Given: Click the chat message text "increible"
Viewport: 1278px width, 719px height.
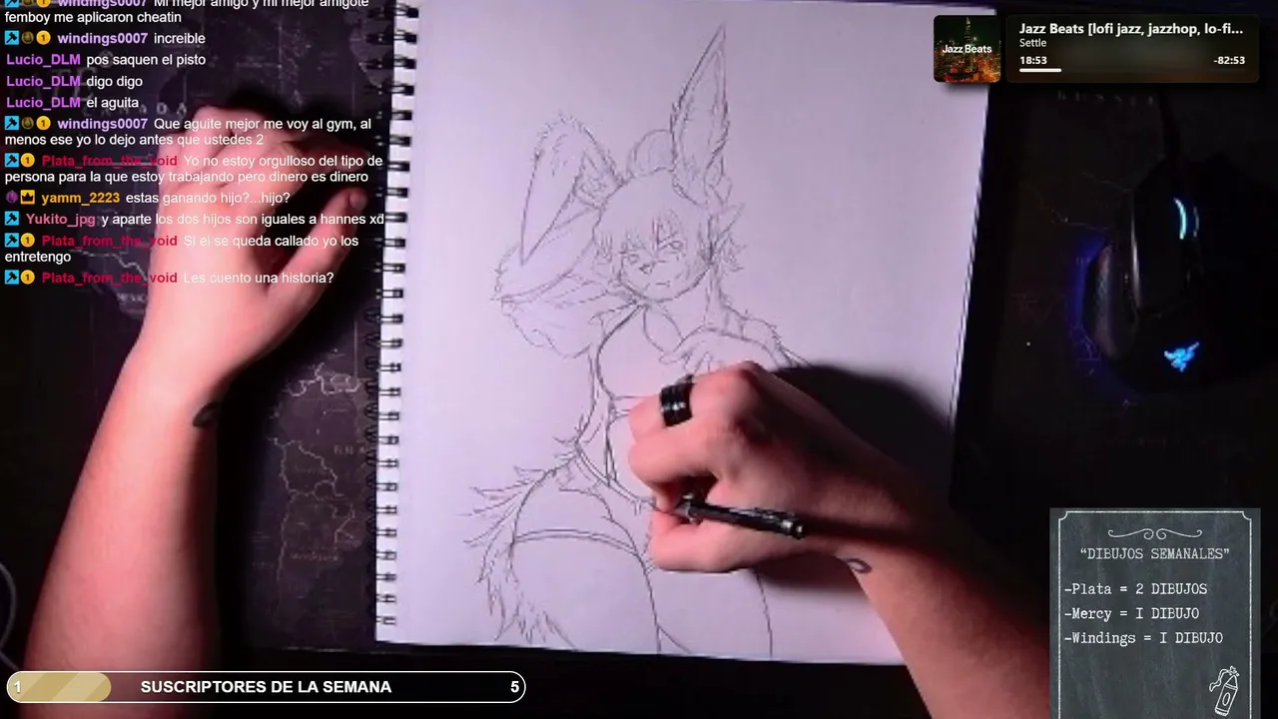Looking at the screenshot, I should point(180,38).
